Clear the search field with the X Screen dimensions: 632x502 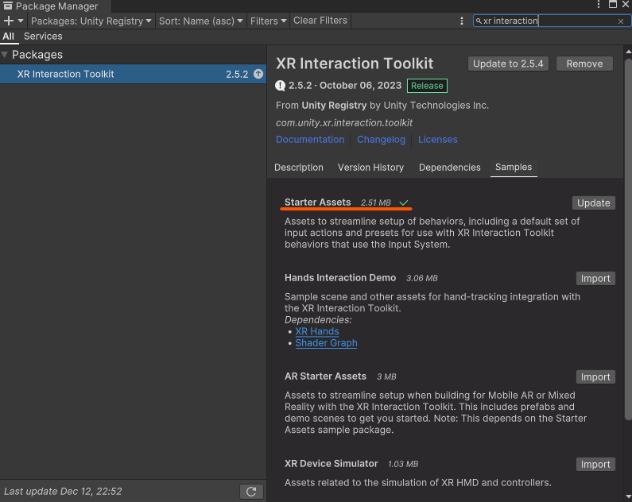click(x=621, y=21)
